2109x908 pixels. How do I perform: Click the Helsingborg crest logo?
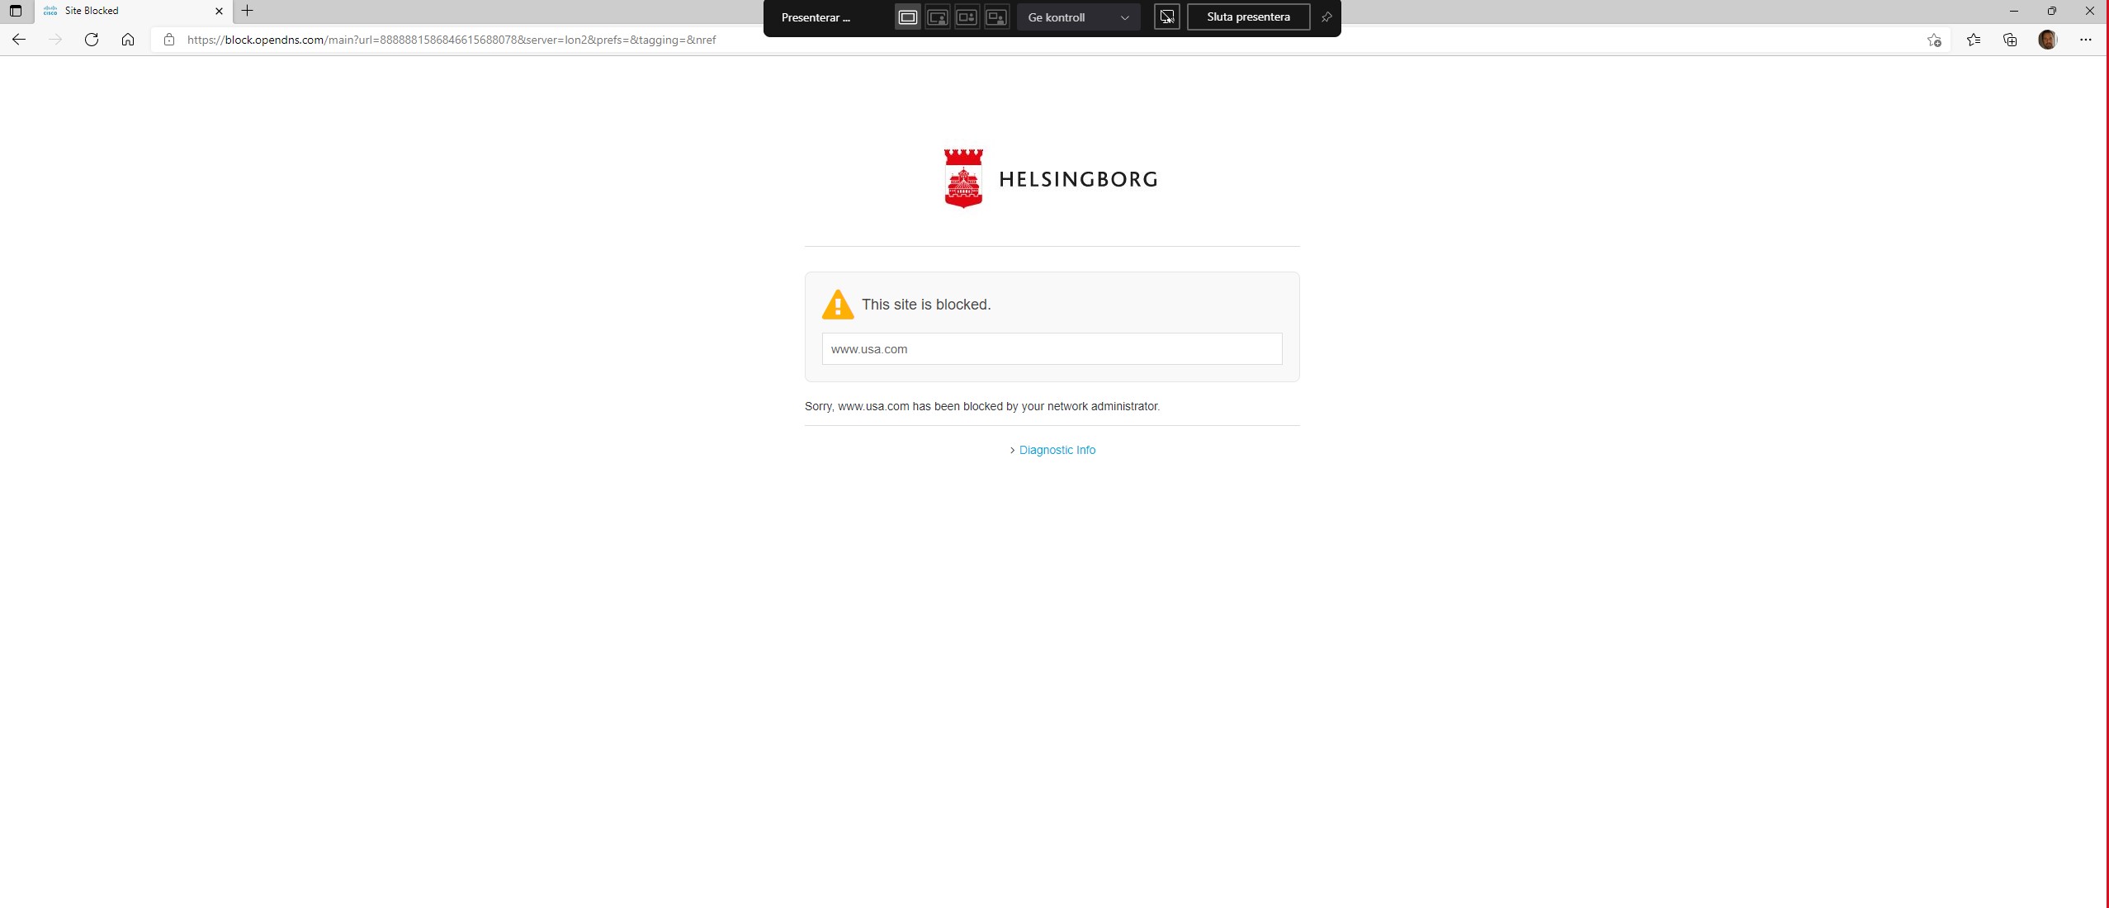click(x=963, y=178)
